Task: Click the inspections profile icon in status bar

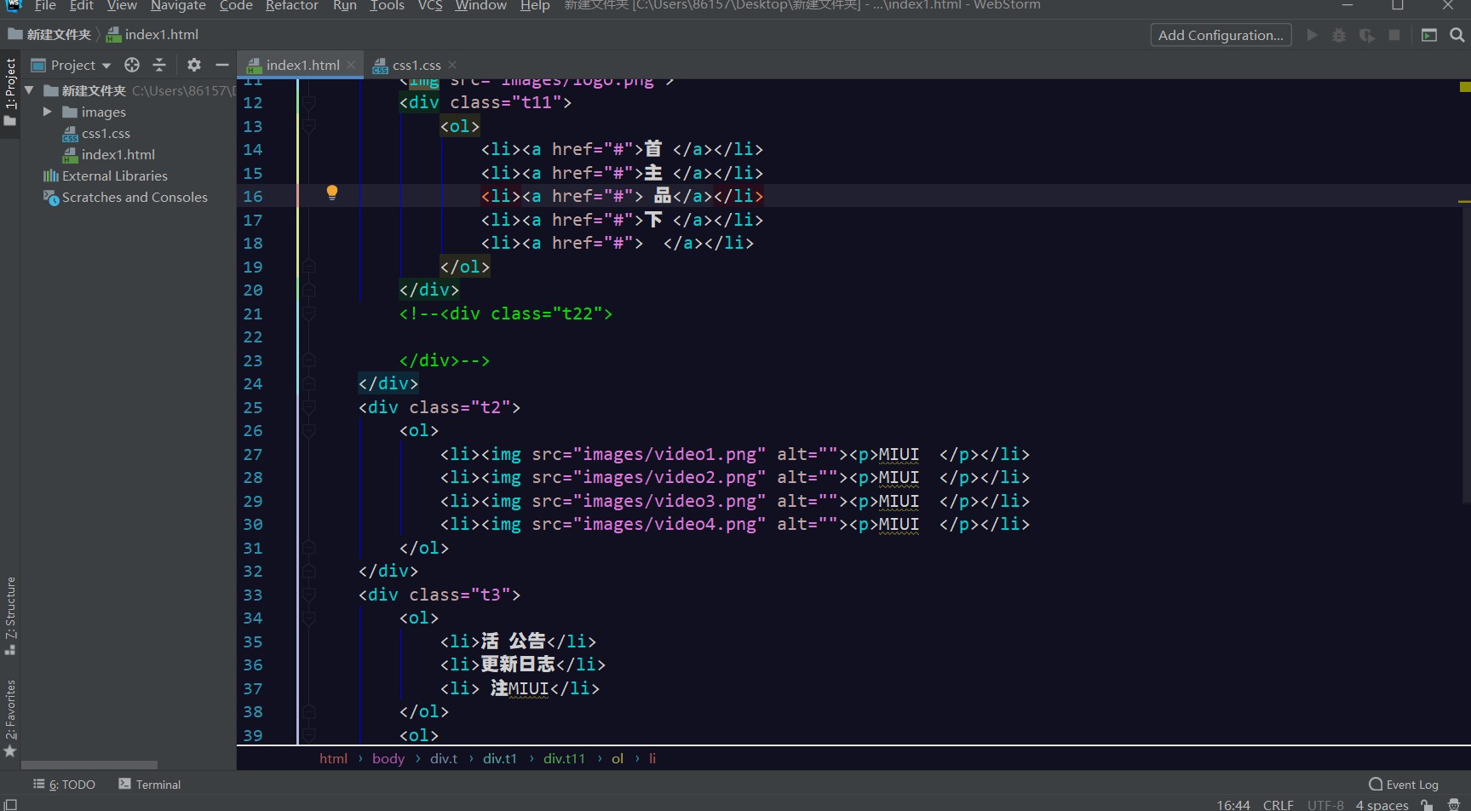Action: (1454, 805)
